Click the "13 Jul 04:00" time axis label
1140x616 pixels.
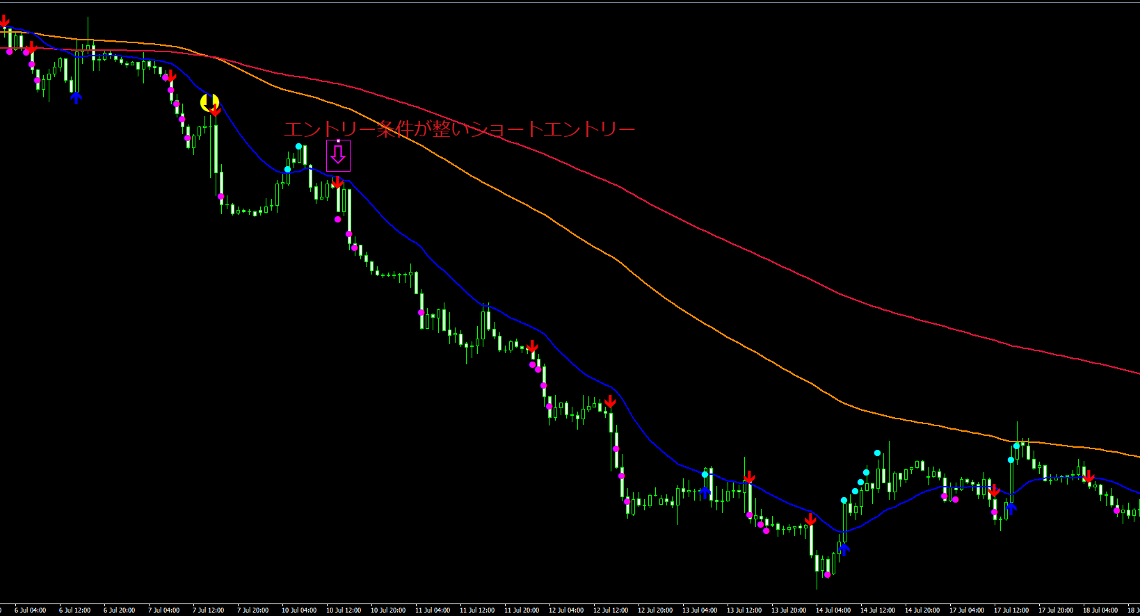[700, 610]
